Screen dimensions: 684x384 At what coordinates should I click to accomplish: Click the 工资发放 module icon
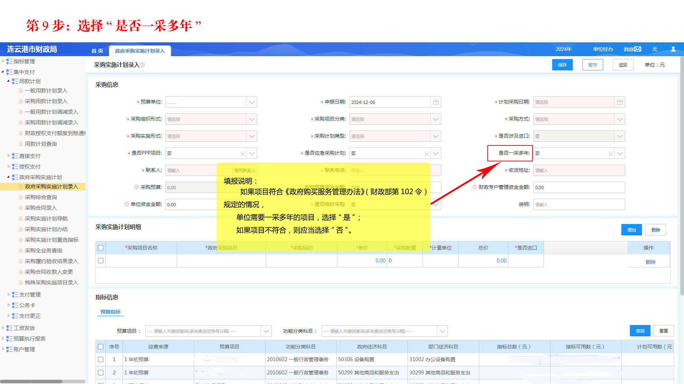[x=9, y=328]
